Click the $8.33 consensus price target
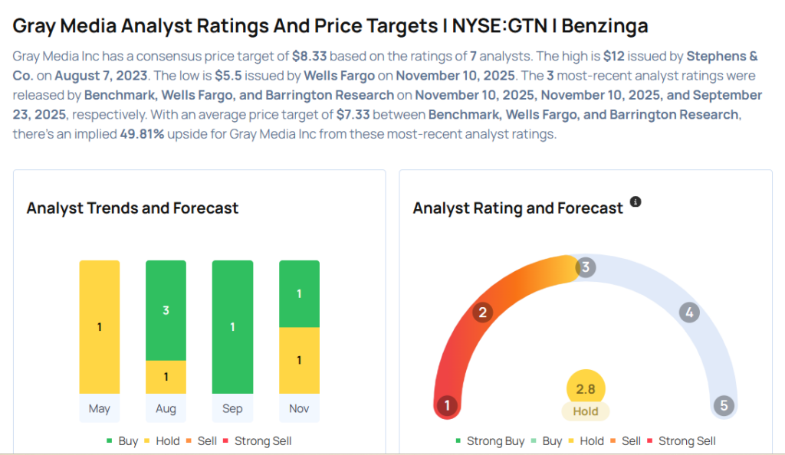This screenshot has height=455, width=785. pyautogui.click(x=310, y=57)
